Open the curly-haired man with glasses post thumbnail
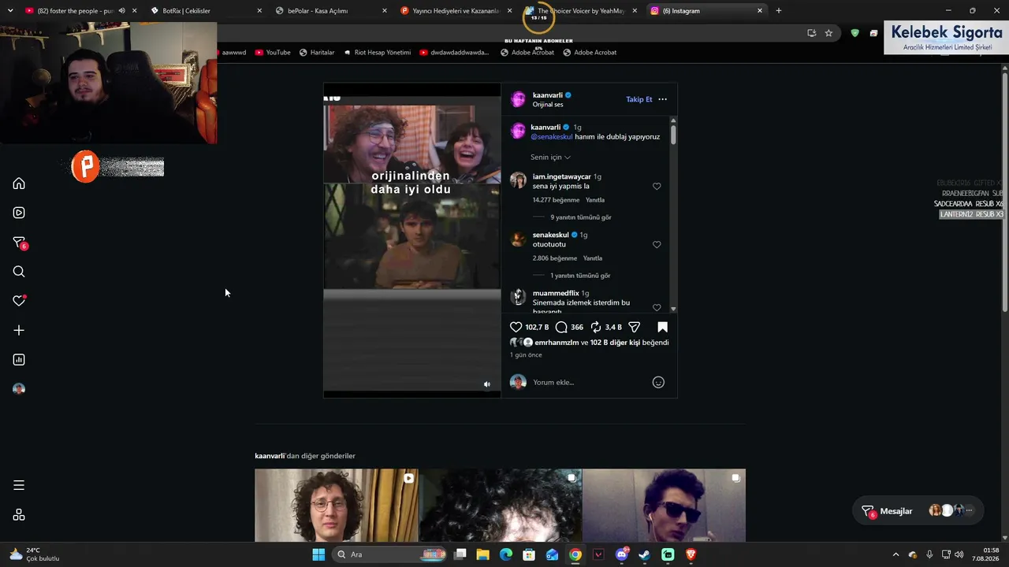Screen dimensions: 1009x567 tap(337, 506)
